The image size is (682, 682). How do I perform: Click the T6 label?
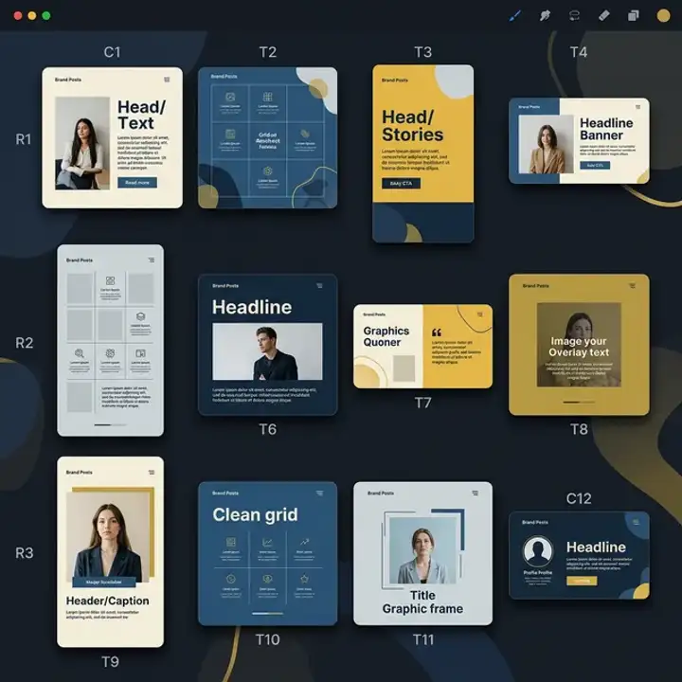268,429
